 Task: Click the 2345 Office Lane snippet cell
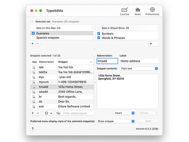coord(75,92)
